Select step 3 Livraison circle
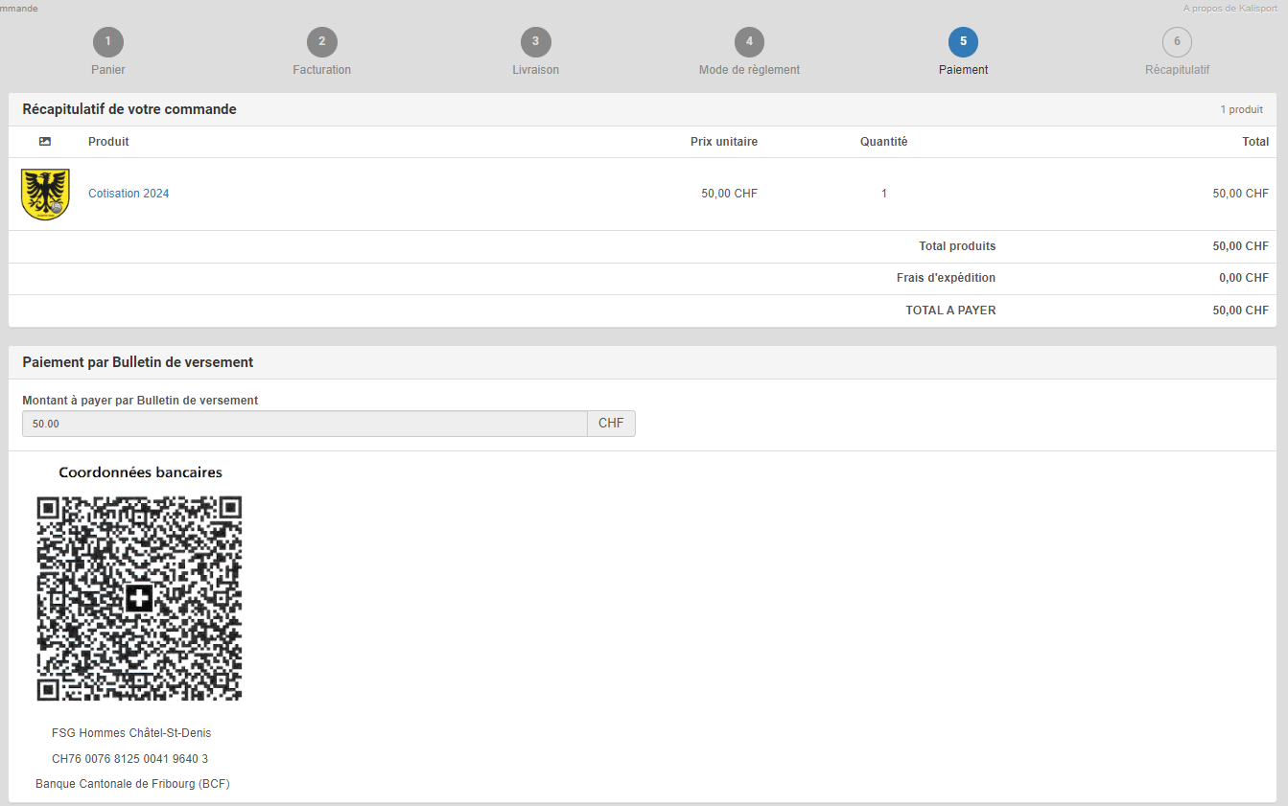 pos(535,42)
